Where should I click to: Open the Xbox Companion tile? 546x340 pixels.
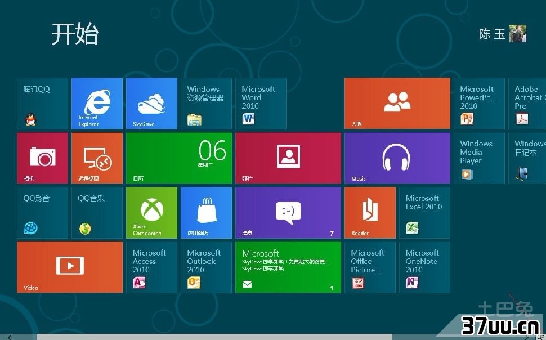[x=152, y=213]
